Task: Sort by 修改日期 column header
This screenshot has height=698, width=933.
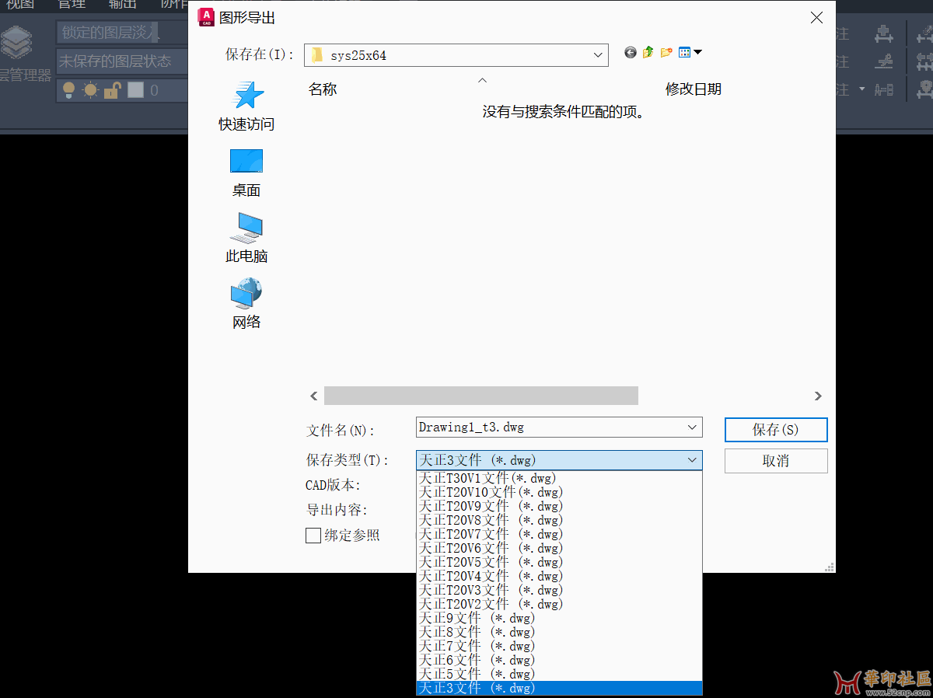Action: pyautogui.click(x=694, y=89)
